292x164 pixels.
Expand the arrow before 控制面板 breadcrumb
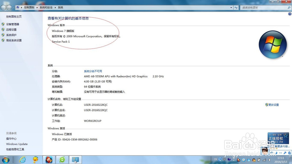(x=21, y=8)
